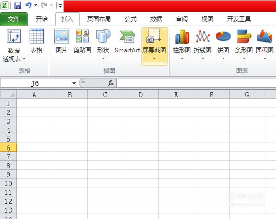Insert a SmartArt graphic
This screenshot has width=276, height=219.
[x=127, y=41]
